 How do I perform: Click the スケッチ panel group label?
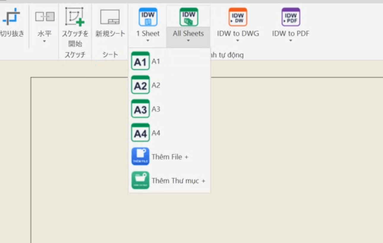[x=75, y=55]
